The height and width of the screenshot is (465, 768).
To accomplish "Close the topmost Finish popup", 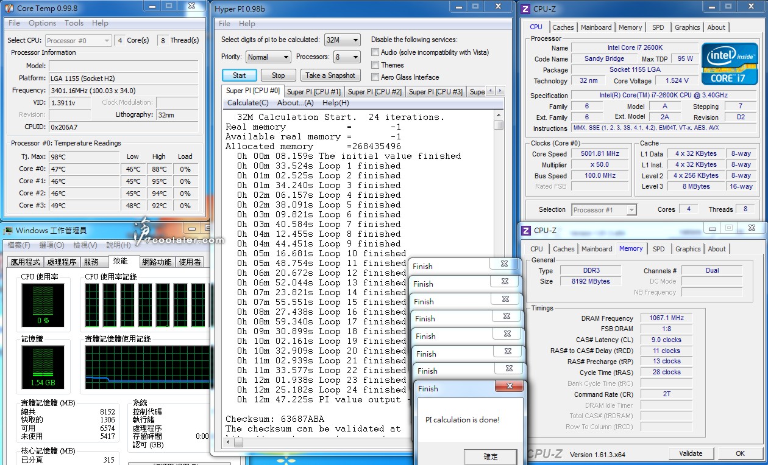I will point(505,264).
